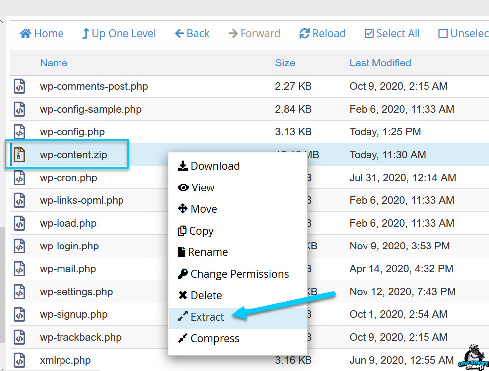Screen dimensions: 489x371
Task: Click the file icon for wp-load.php
Action: click(x=19, y=223)
